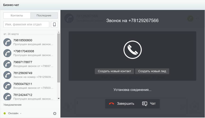205x118 pixels.
Task: Click dimmed phone avatar in chat header
Action: coord(69,18)
